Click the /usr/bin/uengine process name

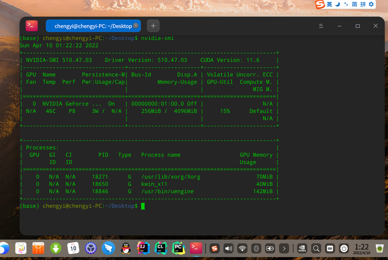coord(167,191)
